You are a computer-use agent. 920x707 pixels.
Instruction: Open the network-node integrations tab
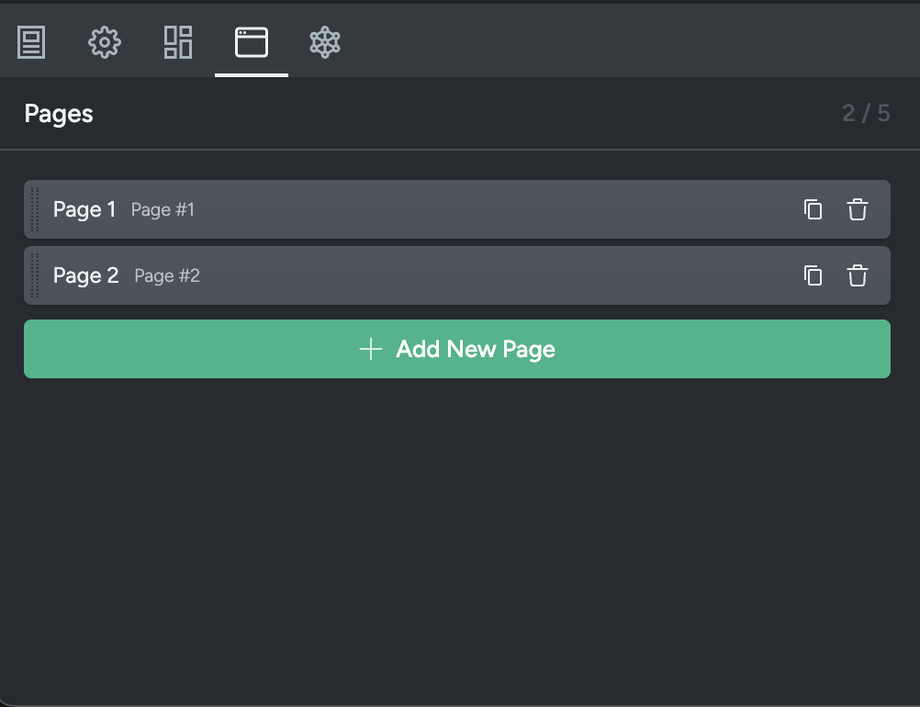[x=325, y=42]
